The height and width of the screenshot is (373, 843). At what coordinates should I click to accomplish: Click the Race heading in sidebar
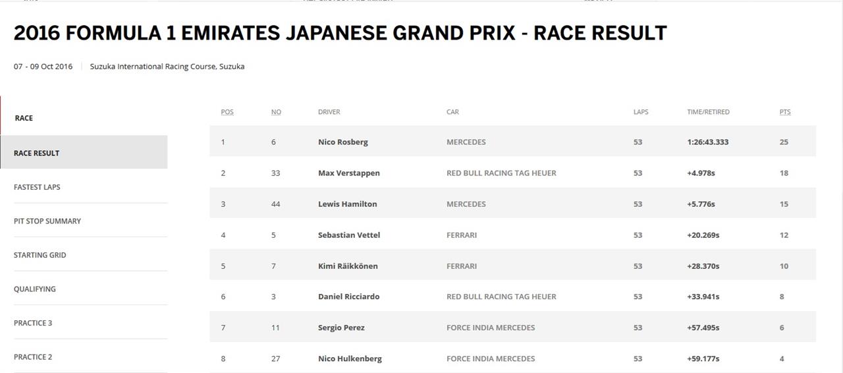coord(24,118)
